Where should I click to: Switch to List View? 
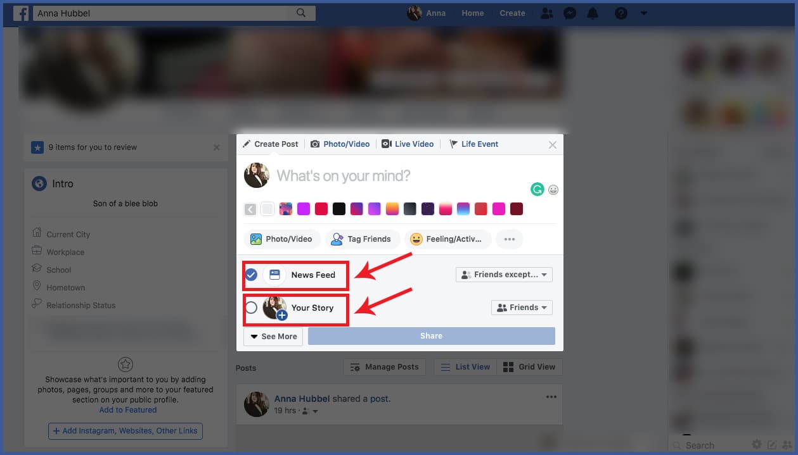(465, 367)
